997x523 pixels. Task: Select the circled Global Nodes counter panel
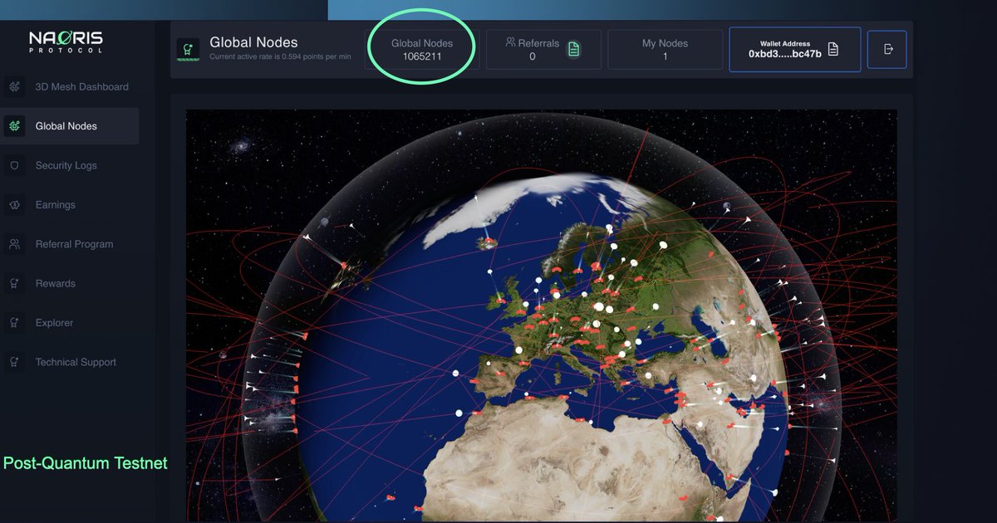[x=421, y=48]
